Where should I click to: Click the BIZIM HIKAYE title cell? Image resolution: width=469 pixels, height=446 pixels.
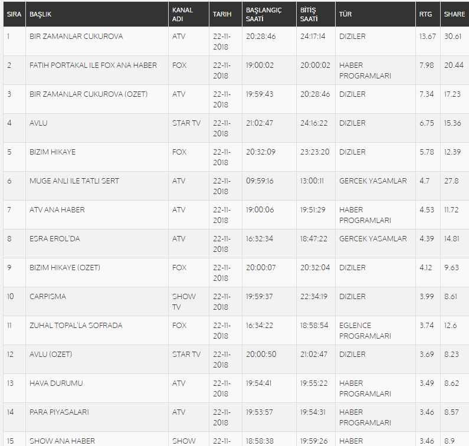click(53, 152)
